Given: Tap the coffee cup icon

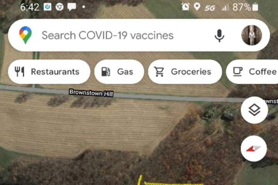Looking at the screenshot, I should click(237, 72).
